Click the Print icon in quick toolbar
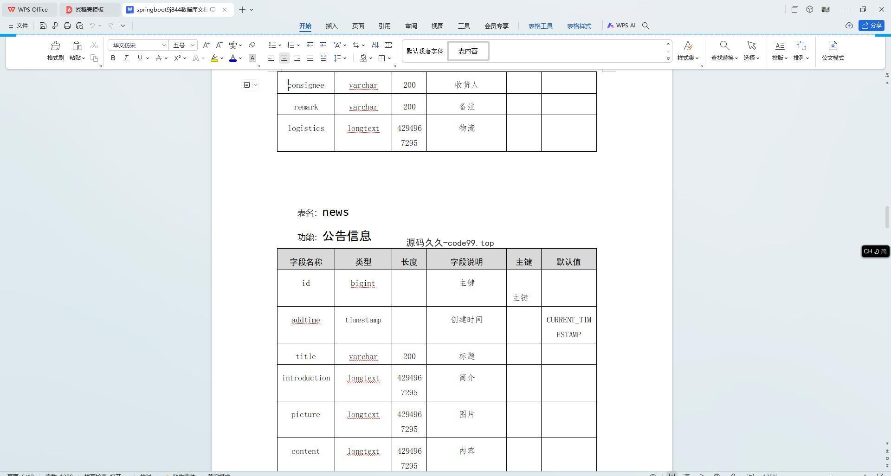Image resolution: width=891 pixels, height=476 pixels. [x=67, y=26]
